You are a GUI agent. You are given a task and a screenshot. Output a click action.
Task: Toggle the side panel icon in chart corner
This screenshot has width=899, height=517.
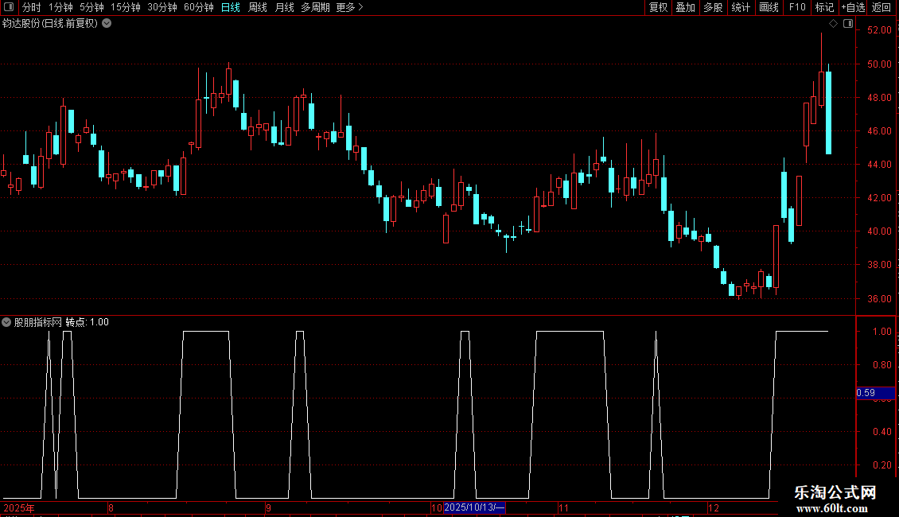(x=848, y=24)
